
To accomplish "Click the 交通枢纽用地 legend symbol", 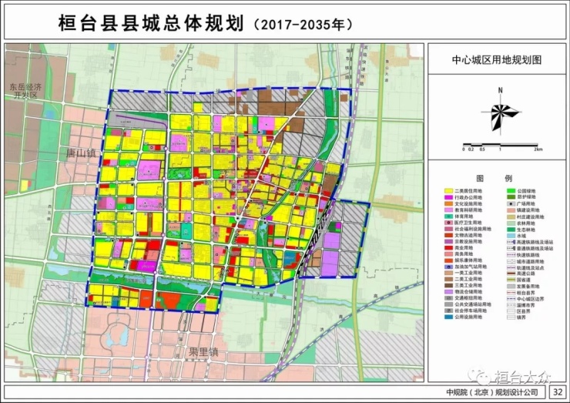I will [447, 300].
